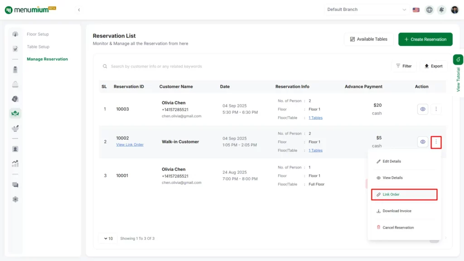The image size is (464, 261).
Task: Choose Download Invoice from the menu
Action: point(404,211)
